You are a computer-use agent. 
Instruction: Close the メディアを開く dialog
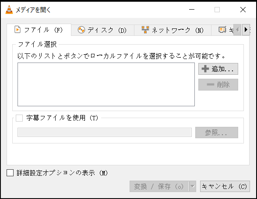pos(243,10)
